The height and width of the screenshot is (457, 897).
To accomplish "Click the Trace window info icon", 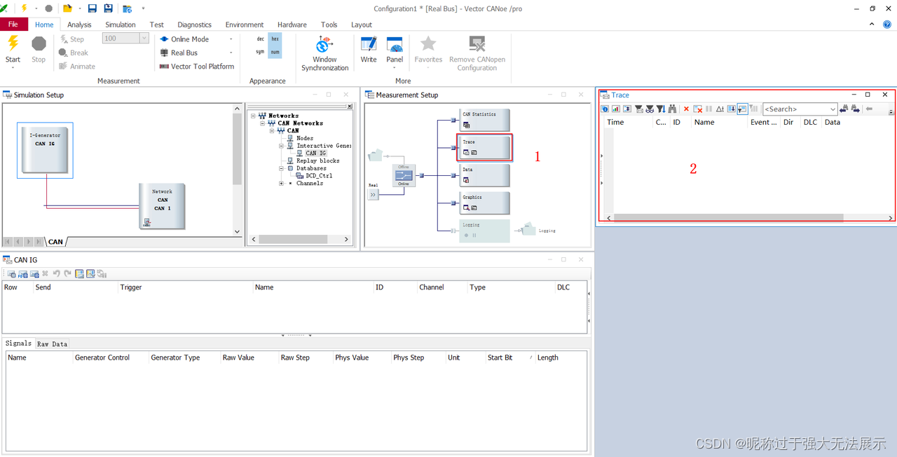I will [x=605, y=109].
